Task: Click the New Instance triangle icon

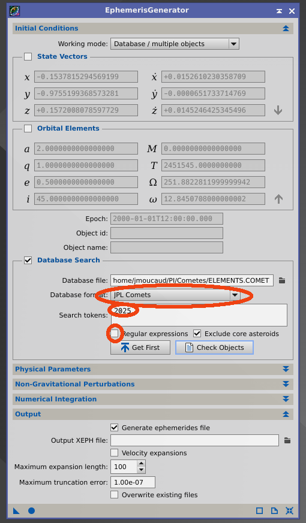Action: pyautogui.click(x=16, y=510)
